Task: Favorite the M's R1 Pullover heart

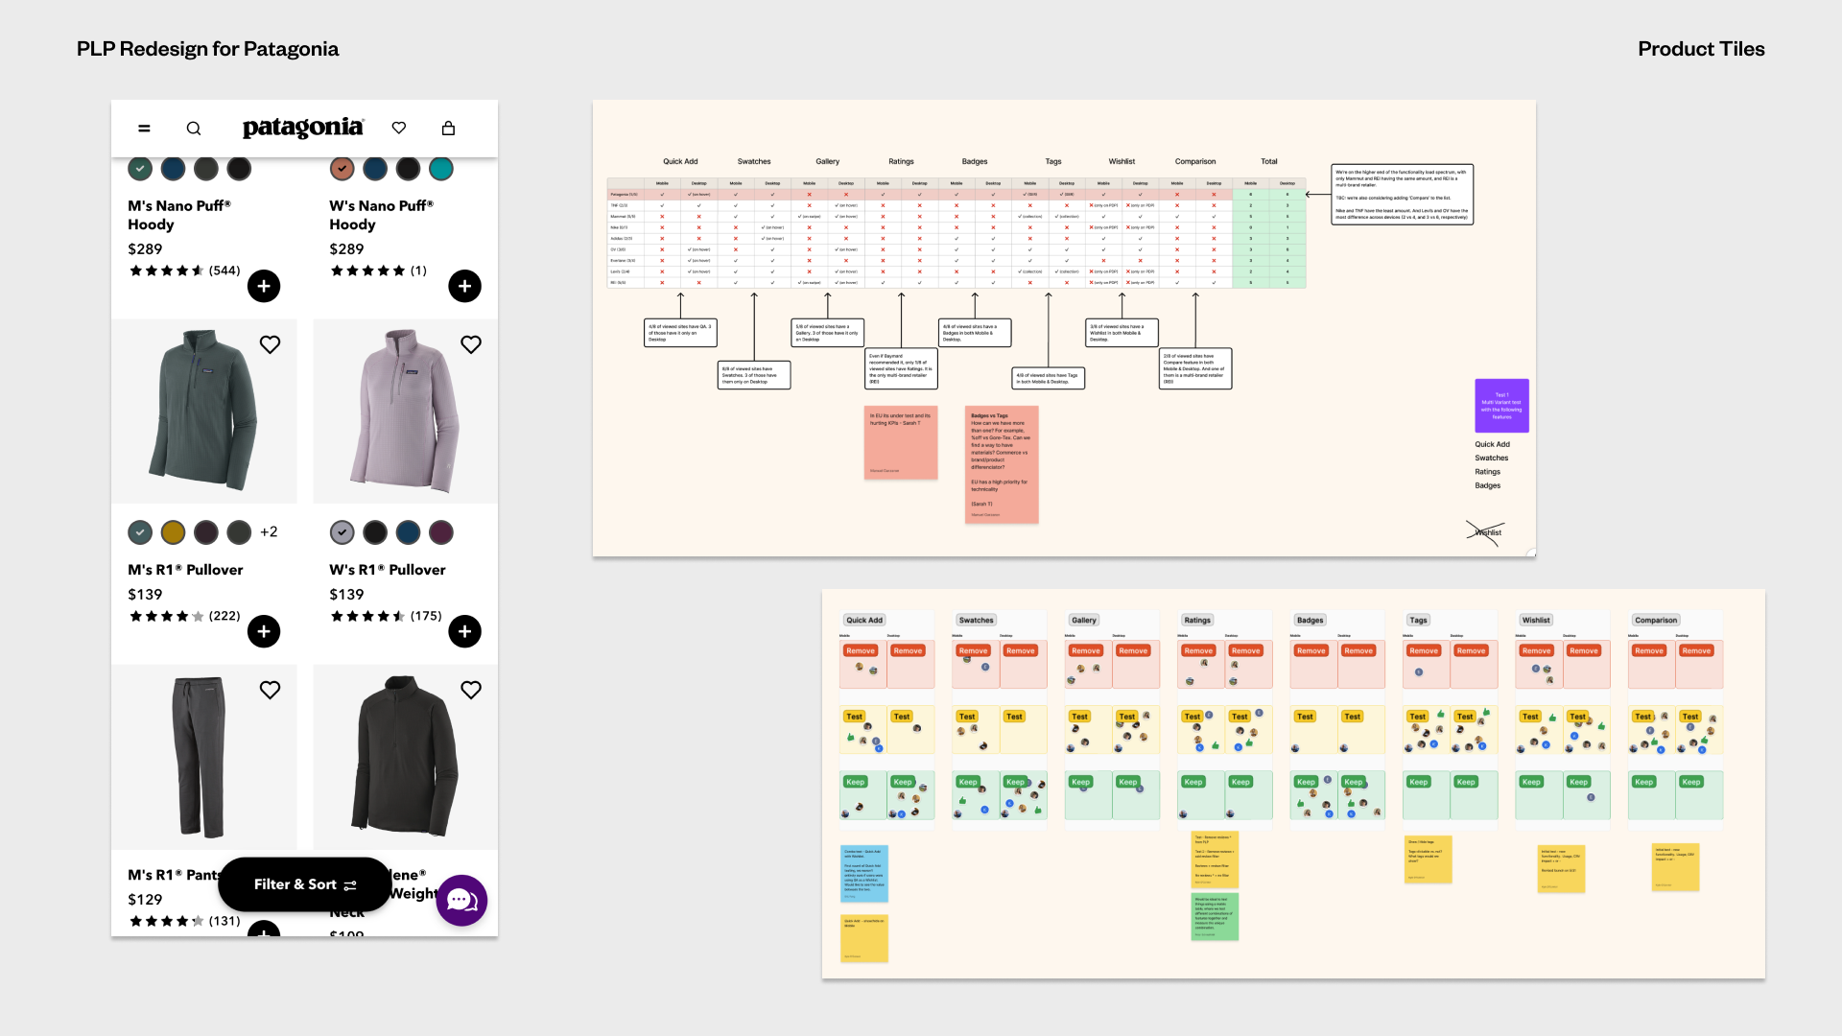Action: [271, 344]
